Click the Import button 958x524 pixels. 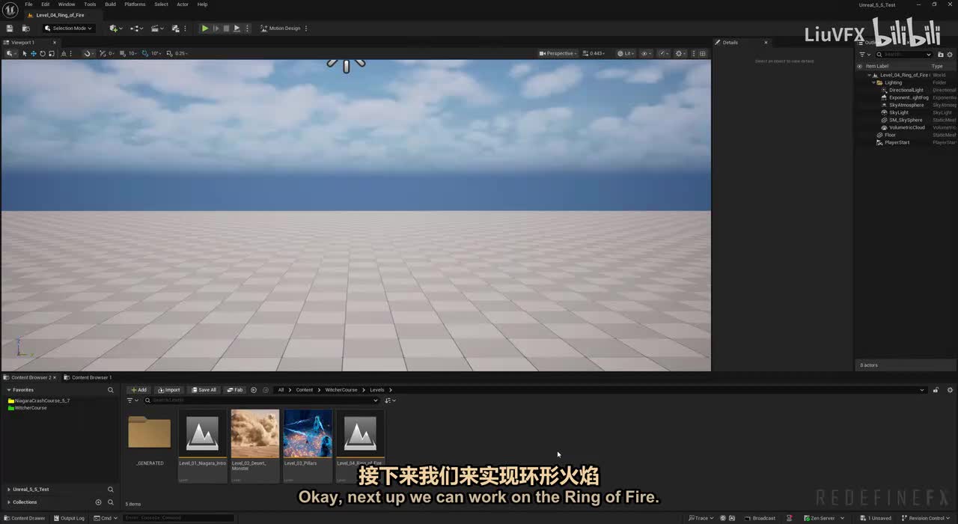click(x=169, y=390)
